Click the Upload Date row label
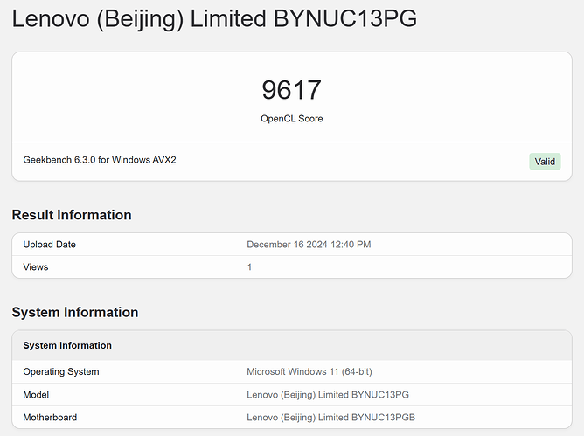 [50, 245]
